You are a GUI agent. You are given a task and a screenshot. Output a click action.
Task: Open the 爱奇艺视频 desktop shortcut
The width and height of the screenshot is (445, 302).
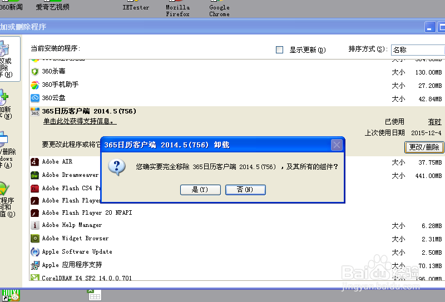(52, 6)
